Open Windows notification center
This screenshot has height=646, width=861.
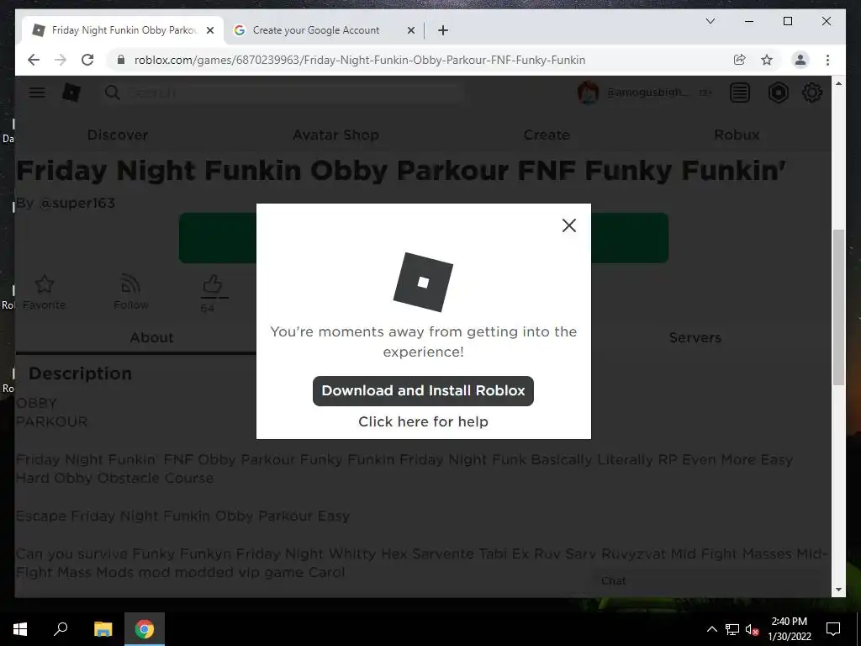[833, 629]
